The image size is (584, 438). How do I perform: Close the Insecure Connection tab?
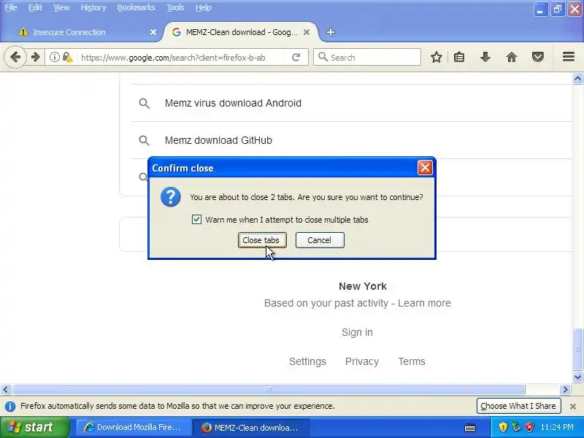coord(153,32)
